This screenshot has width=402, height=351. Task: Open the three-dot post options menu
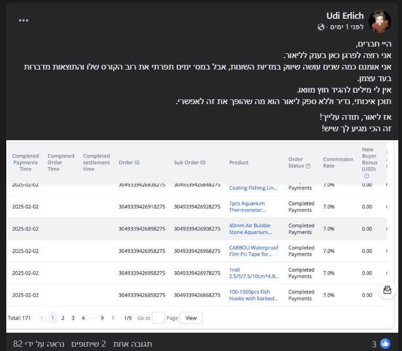pyautogui.click(x=24, y=20)
